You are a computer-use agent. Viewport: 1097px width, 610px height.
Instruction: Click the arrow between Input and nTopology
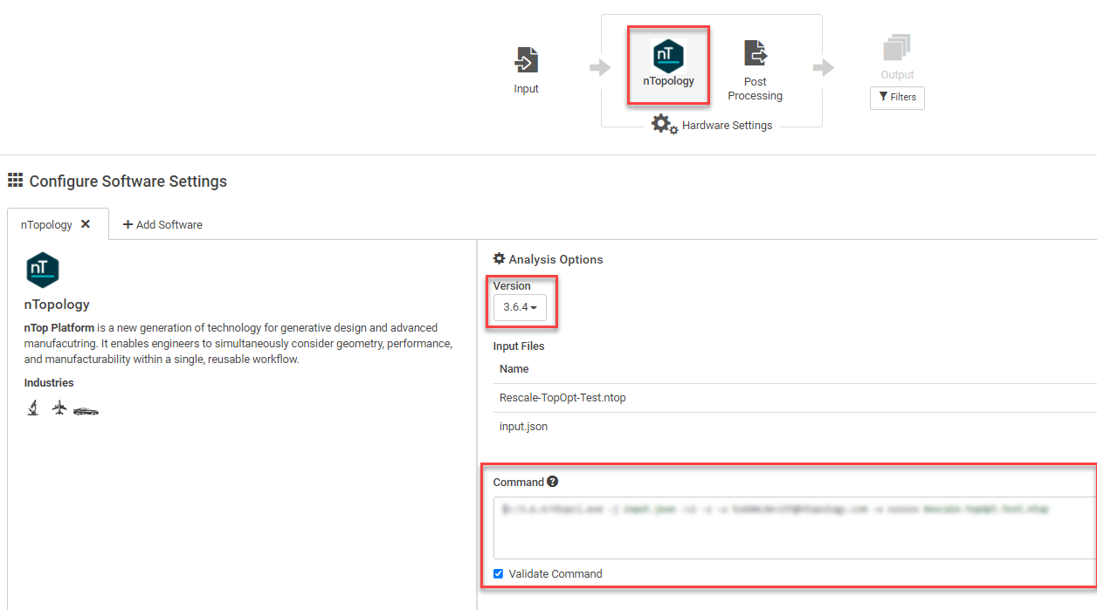pos(600,67)
